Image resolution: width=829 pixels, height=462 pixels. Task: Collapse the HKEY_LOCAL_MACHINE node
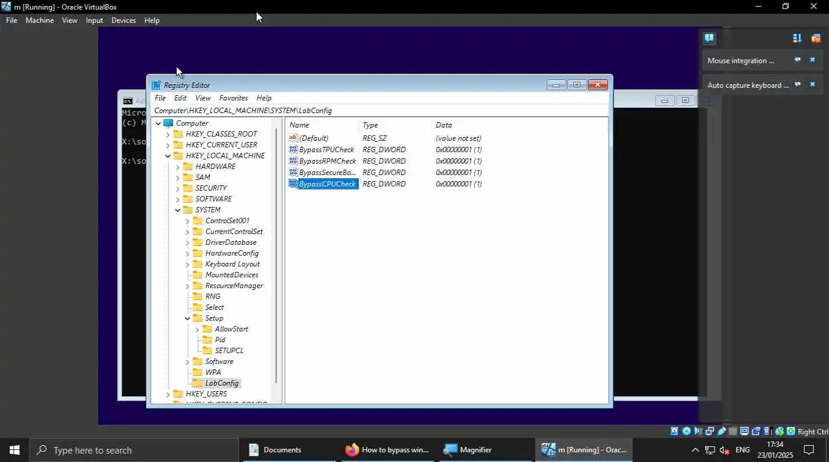[168, 156]
